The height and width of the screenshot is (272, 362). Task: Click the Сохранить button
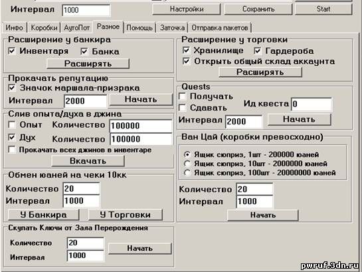coord(258,9)
